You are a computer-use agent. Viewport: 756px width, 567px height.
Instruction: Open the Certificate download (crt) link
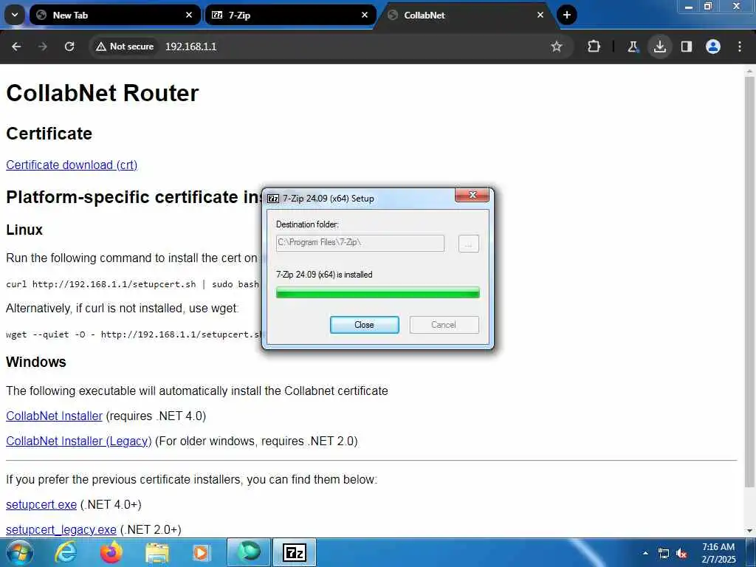pyautogui.click(x=72, y=165)
